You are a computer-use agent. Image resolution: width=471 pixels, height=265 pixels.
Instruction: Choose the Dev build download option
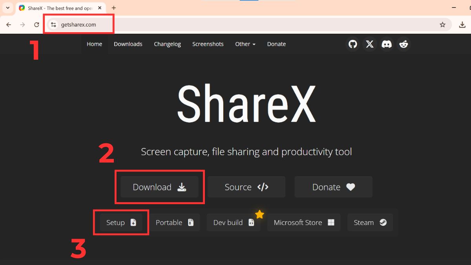coord(234,222)
